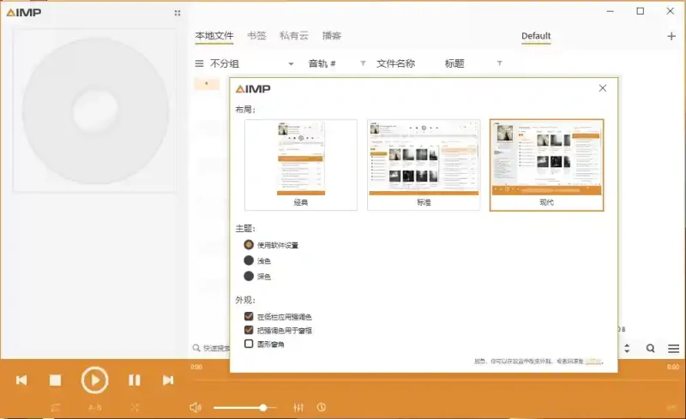Click the 音轨 # column header
Screen dimensions: 686x419
pyautogui.click(x=322, y=63)
